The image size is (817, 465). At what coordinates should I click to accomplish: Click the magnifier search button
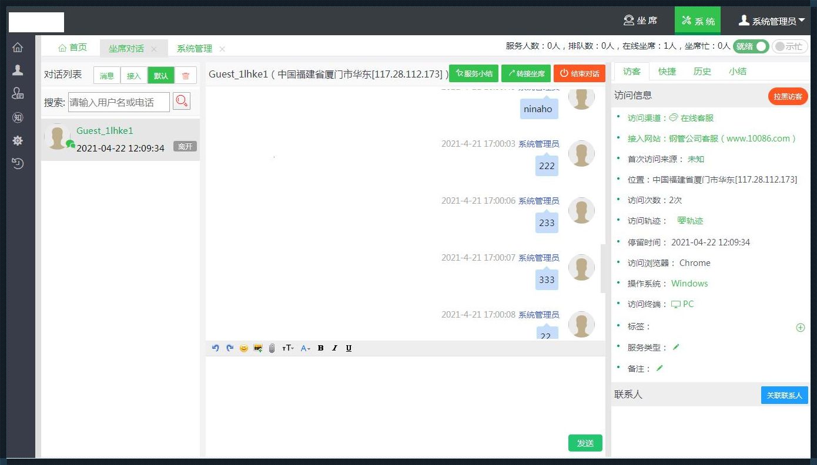[x=182, y=101]
